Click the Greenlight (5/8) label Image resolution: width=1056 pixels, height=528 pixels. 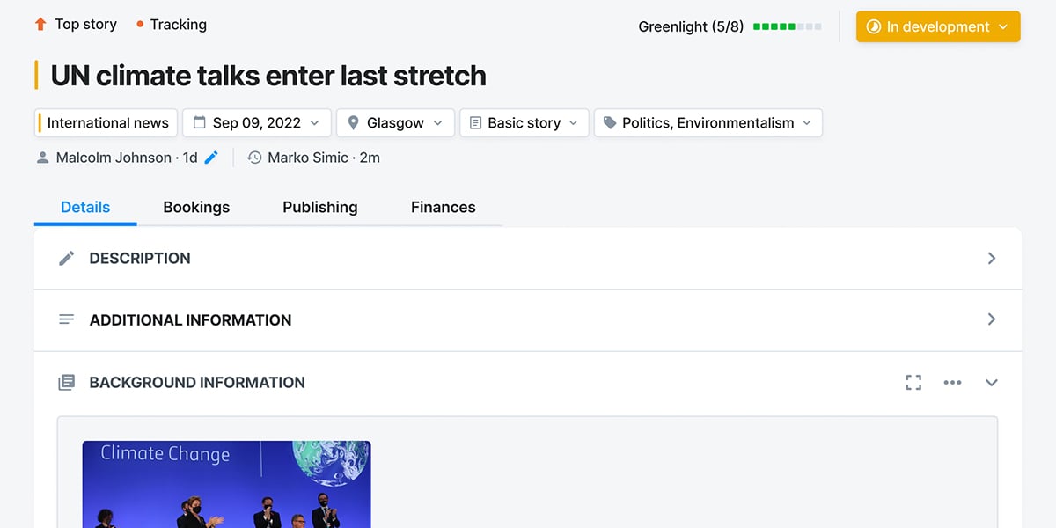pos(691,26)
